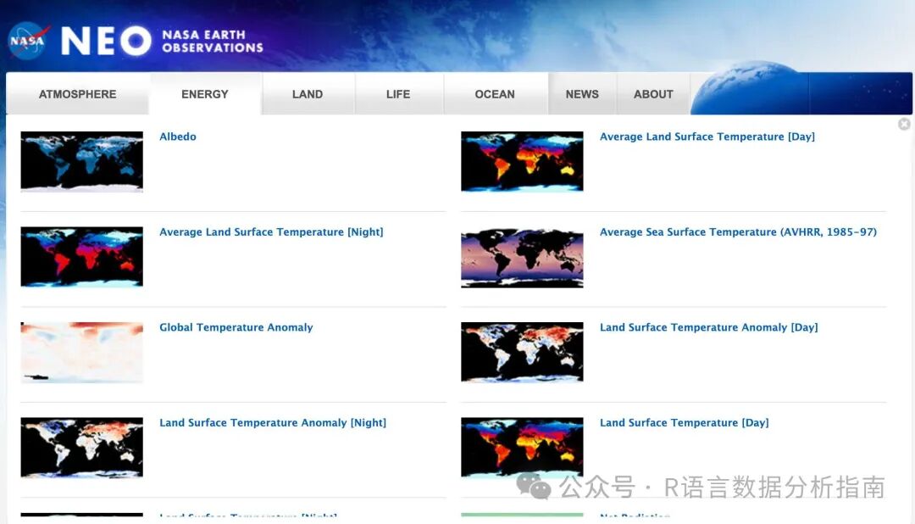Open Average Sea Surface Temperature (AVHRR, 1985-97)
Screen dimensions: 915x524
738,232
